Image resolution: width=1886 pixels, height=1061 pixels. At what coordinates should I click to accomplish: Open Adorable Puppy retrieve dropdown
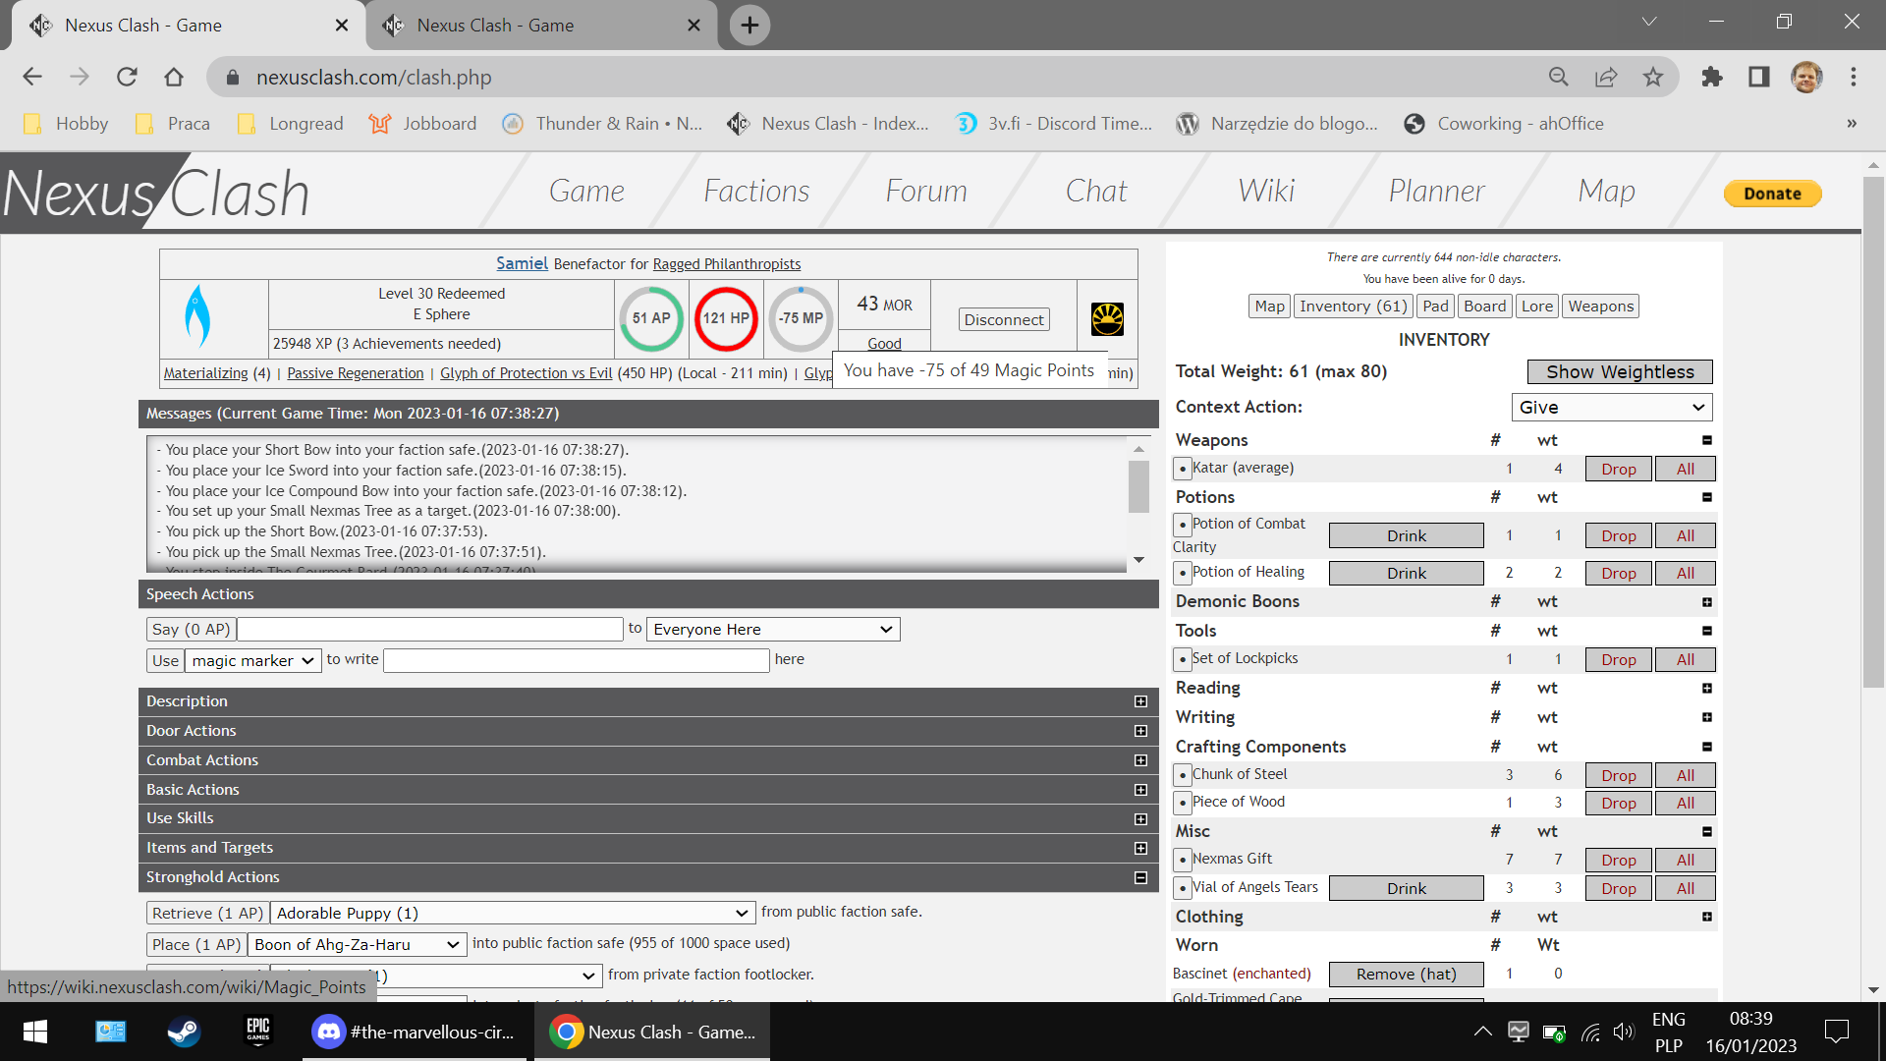(x=513, y=913)
